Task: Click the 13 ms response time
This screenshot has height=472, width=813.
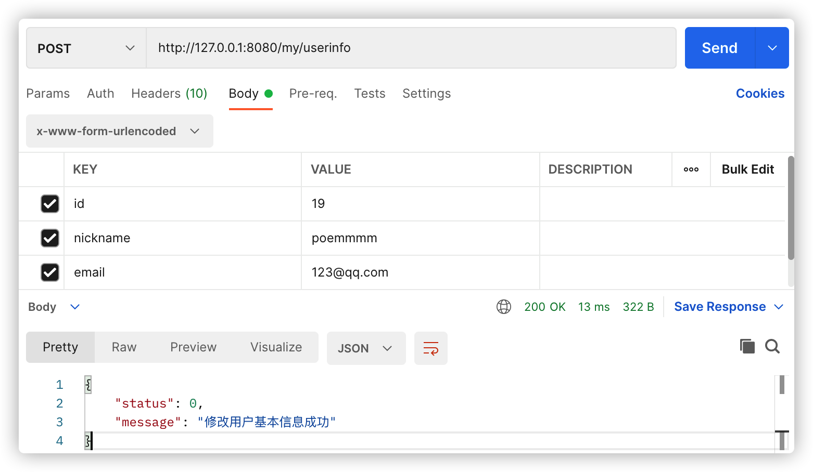Action: (x=594, y=307)
